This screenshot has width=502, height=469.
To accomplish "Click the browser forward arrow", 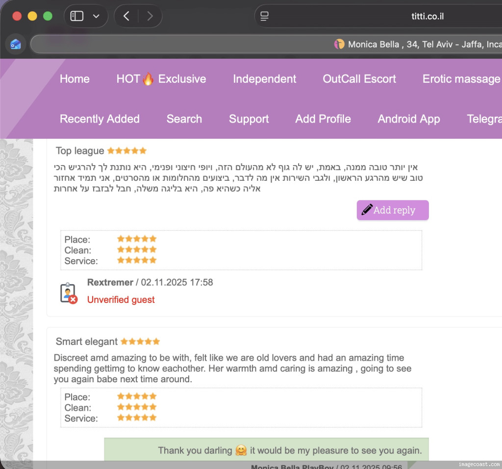I will pyautogui.click(x=150, y=16).
